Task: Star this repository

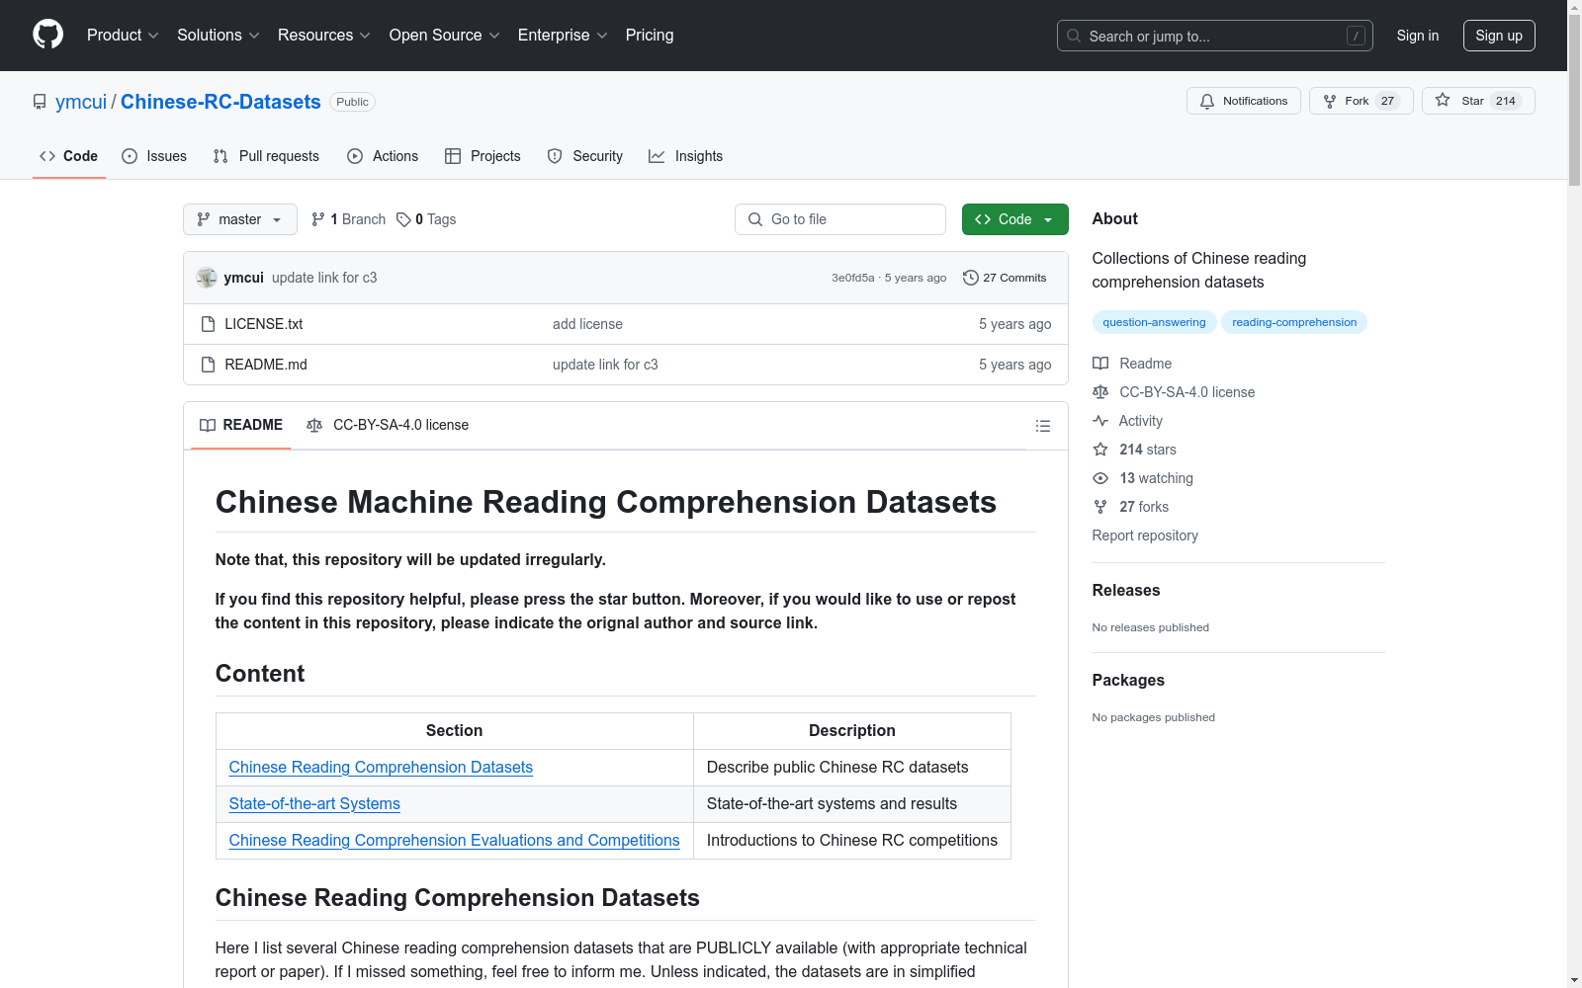Action: click(x=1478, y=101)
